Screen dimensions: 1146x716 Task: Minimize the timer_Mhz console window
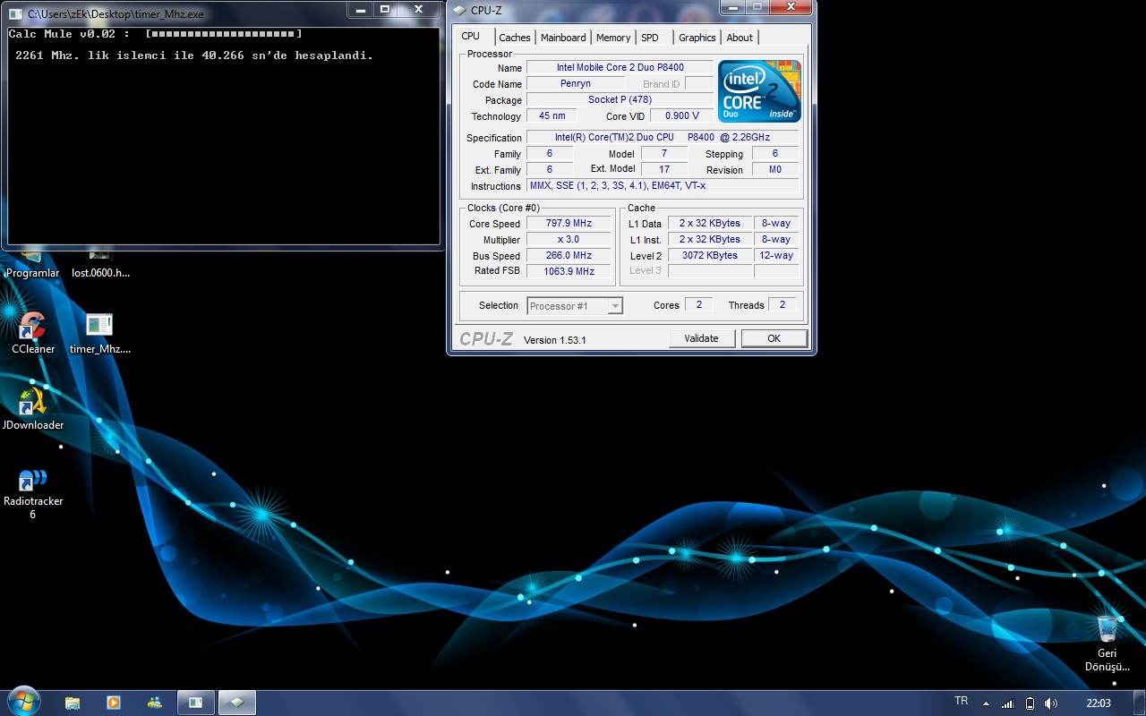click(359, 10)
